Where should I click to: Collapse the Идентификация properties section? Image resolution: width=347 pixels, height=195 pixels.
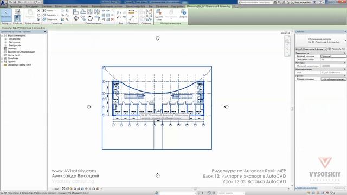click(345, 69)
